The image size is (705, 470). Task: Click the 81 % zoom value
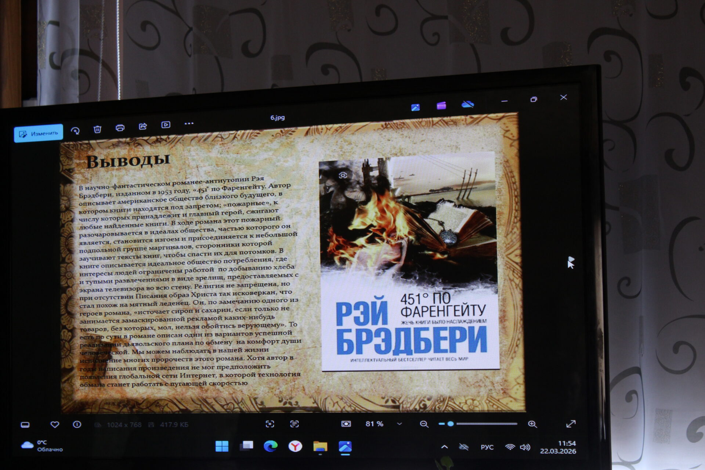pos(374,424)
